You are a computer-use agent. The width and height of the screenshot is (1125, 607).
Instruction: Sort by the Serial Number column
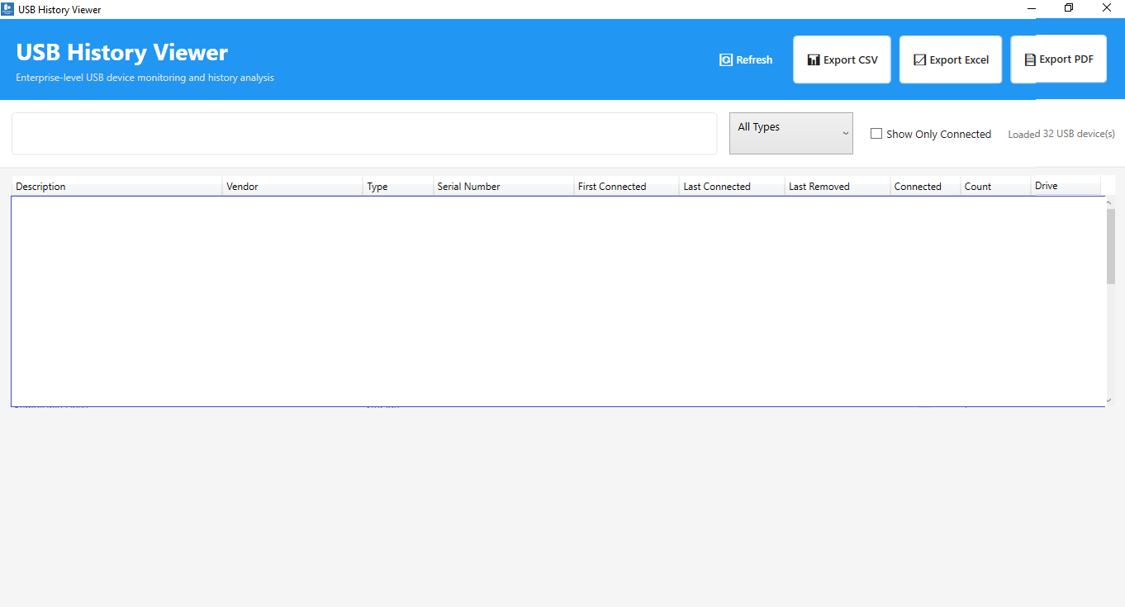point(503,185)
